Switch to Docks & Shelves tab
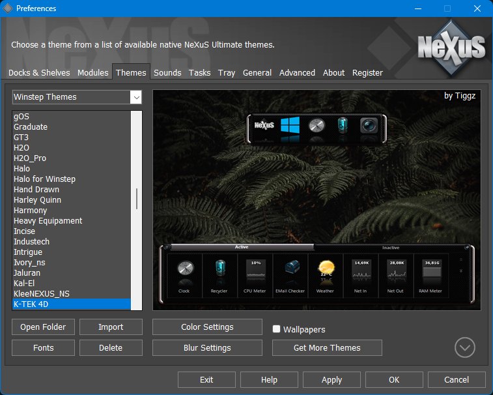This screenshot has width=493, height=395. tap(39, 73)
